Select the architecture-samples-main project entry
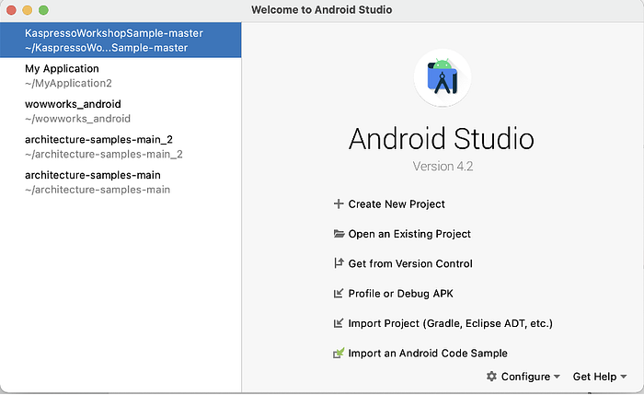Screen dimensions: 644x395 pyautogui.click(x=121, y=182)
